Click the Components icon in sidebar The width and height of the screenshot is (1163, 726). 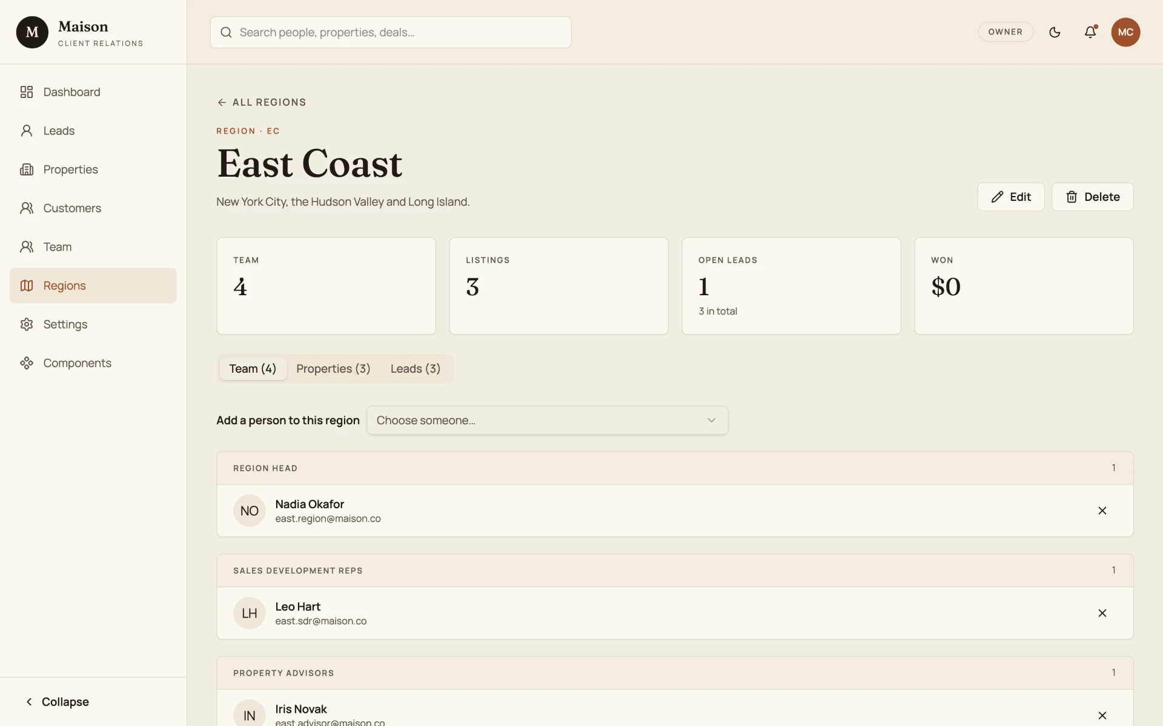27,363
